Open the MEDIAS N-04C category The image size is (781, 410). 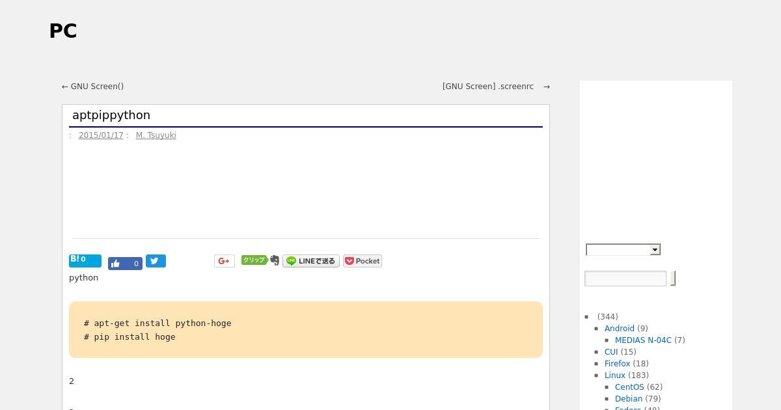pyautogui.click(x=643, y=340)
